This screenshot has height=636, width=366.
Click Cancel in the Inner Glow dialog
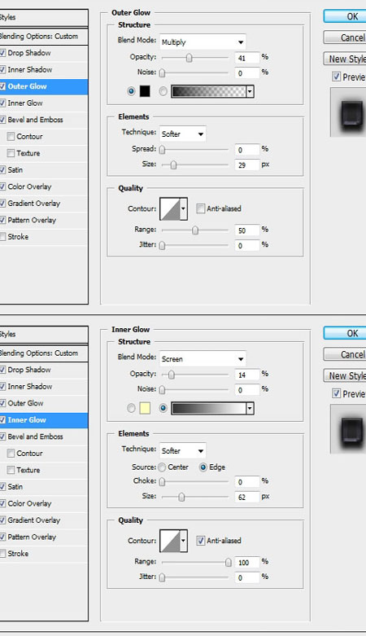pyautogui.click(x=345, y=354)
